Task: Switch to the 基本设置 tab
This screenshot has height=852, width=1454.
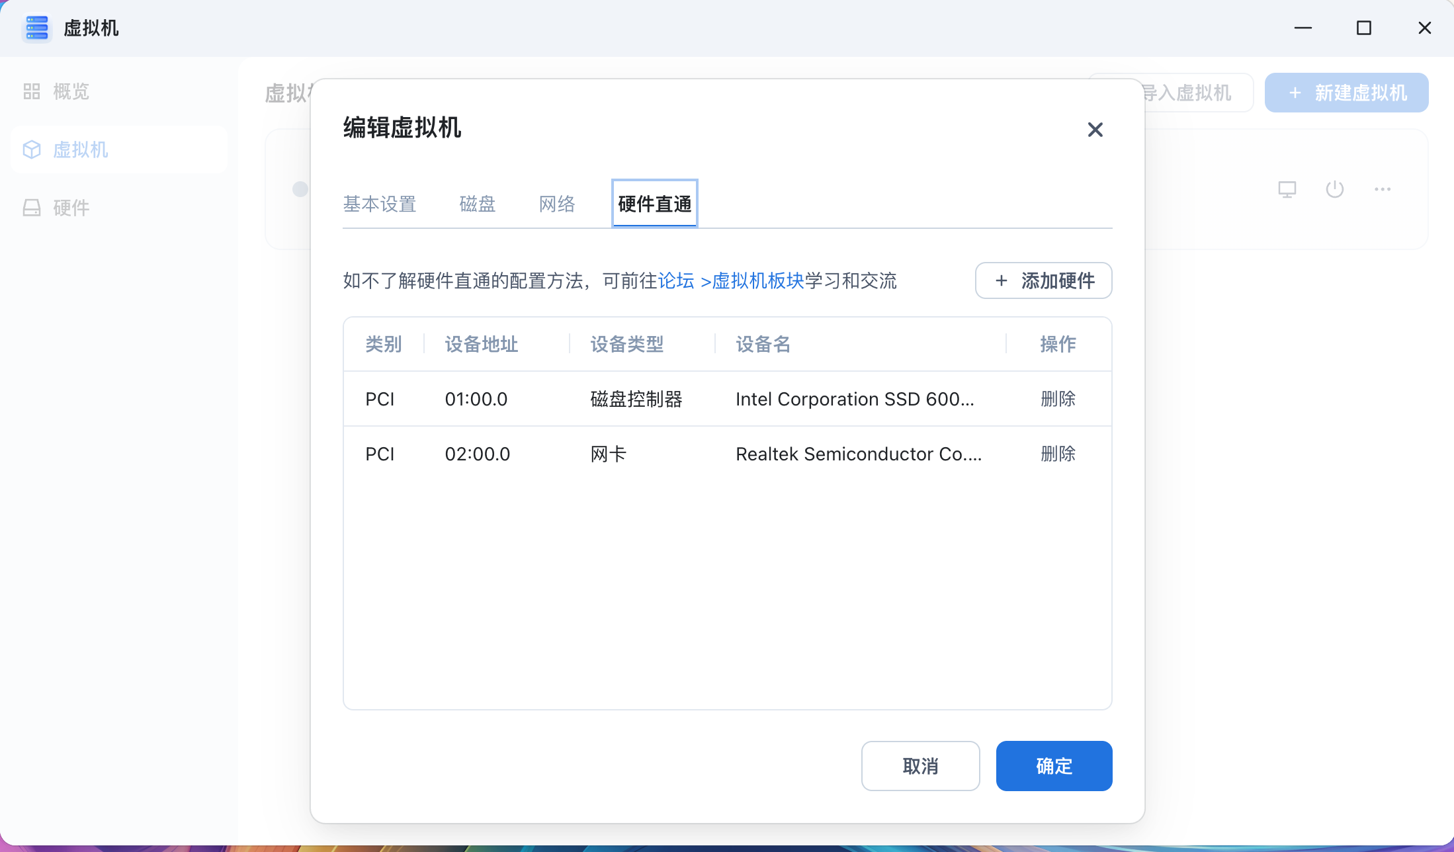Action: (x=379, y=204)
